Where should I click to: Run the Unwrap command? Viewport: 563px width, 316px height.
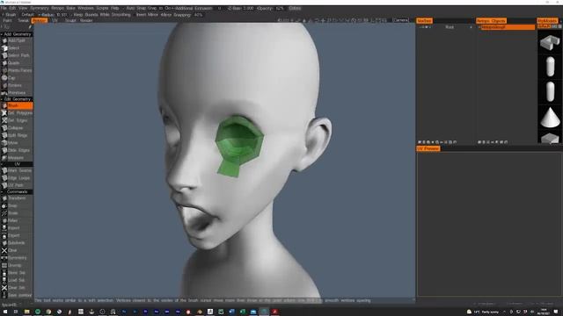click(17, 265)
